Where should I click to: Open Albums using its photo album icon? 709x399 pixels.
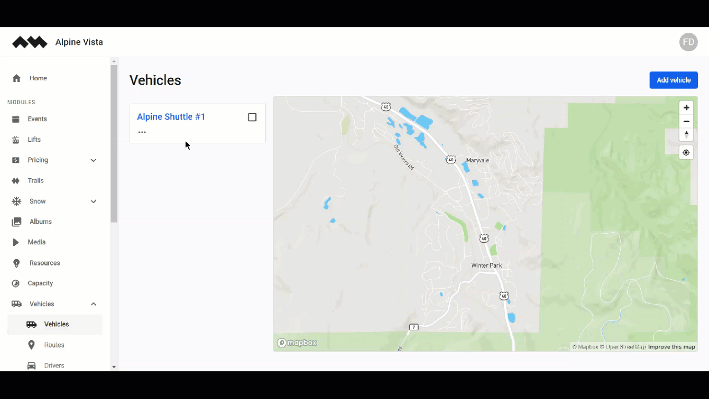click(x=16, y=221)
